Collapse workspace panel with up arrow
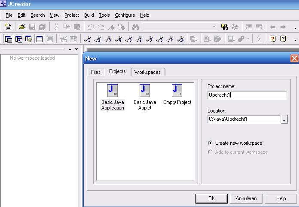Screen dimensions: 299x207 tap(70, 49)
